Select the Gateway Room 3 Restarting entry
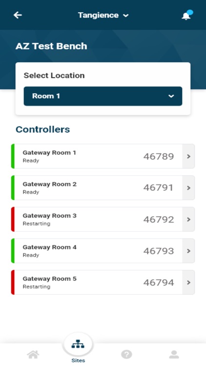The width and height of the screenshot is (206, 366). (x=37, y=224)
